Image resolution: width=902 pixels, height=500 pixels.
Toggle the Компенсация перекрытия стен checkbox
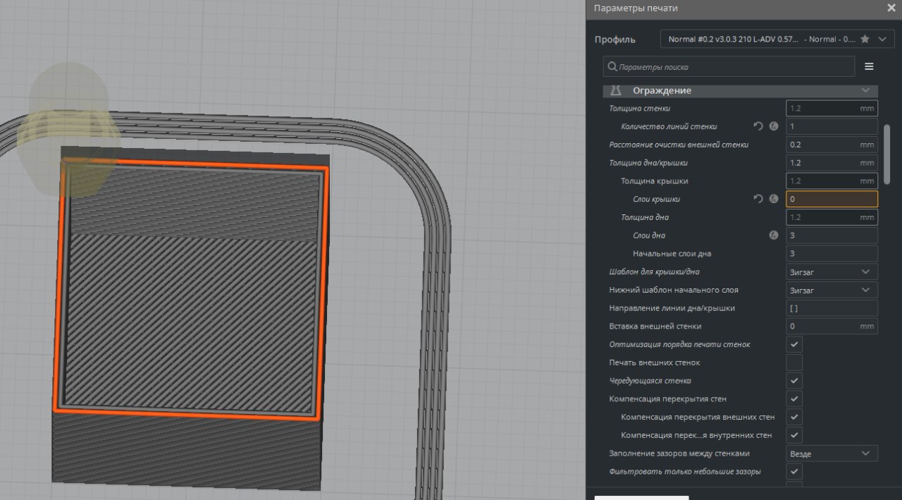[794, 398]
